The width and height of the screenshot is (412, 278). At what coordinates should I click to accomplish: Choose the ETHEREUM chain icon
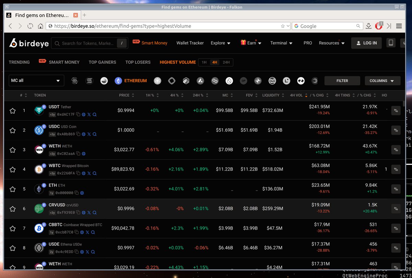coord(131,81)
